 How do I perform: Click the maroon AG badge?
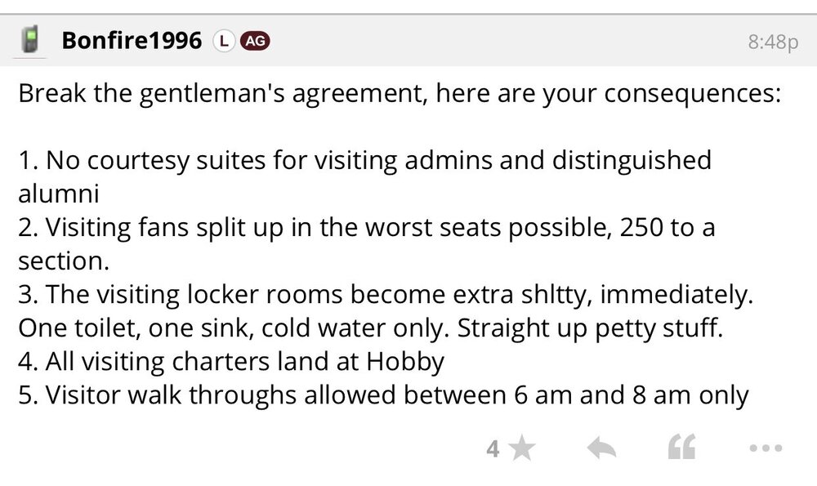point(254,40)
